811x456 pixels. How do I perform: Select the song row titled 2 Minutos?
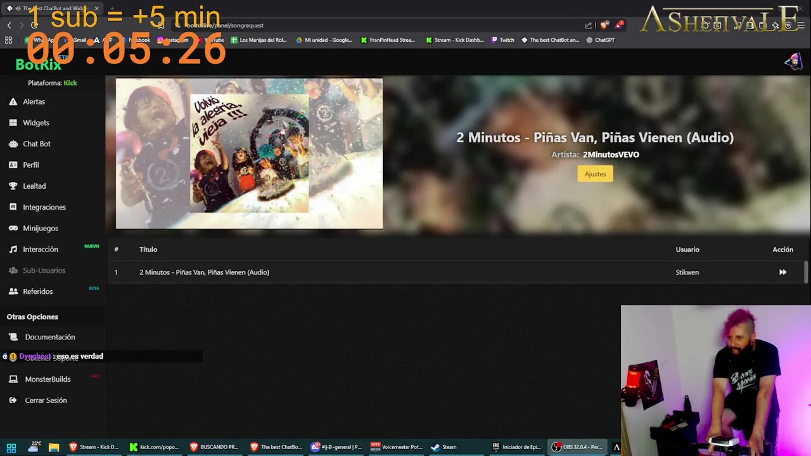(x=455, y=272)
